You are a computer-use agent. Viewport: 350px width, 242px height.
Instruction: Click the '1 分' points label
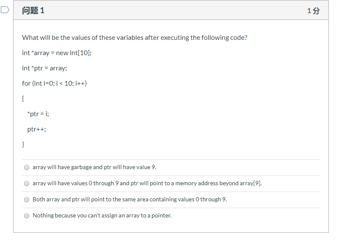314,11
